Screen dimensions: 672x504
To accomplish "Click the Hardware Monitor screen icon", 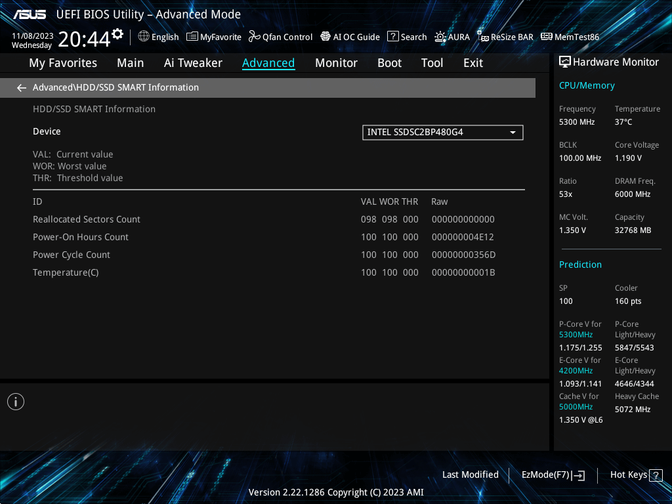I will tap(565, 62).
